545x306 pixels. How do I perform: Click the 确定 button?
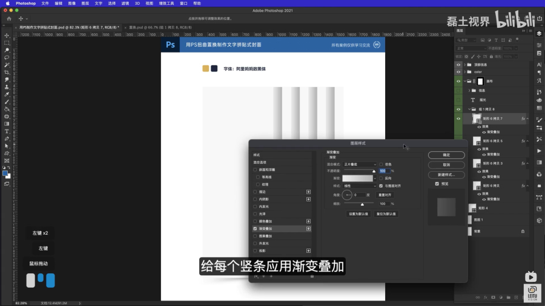click(446, 155)
